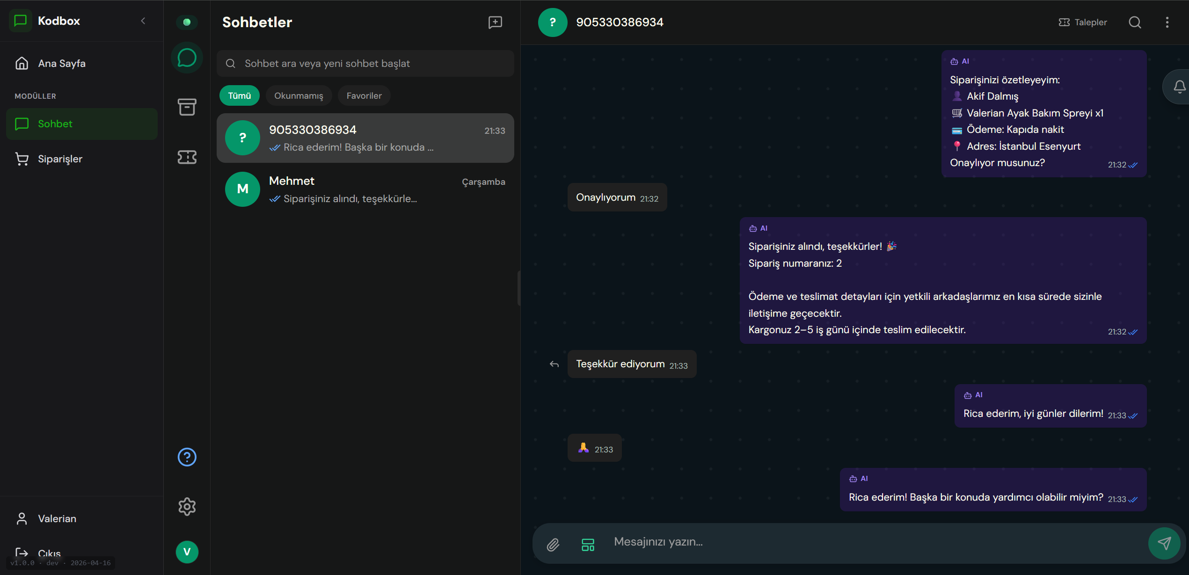Click contact name 905330386934 in header
The image size is (1189, 575).
(620, 22)
